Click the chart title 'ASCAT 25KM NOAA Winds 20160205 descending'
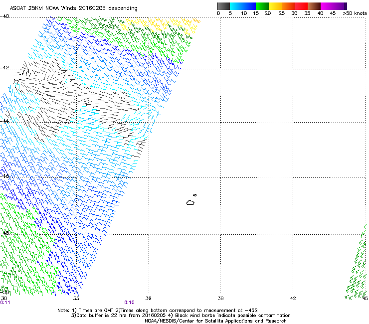Viewport: 369px width, 324px height. click(x=73, y=8)
